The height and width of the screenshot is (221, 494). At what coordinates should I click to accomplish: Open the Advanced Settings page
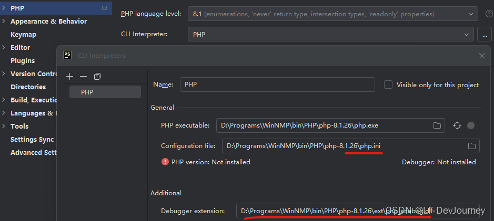click(x=33, y=152)
